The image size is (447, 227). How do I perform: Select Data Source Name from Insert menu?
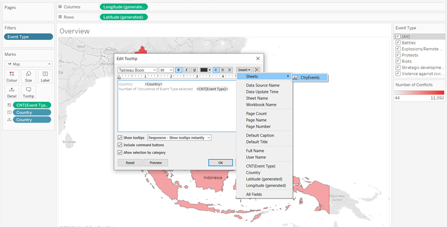coord(263,85)
